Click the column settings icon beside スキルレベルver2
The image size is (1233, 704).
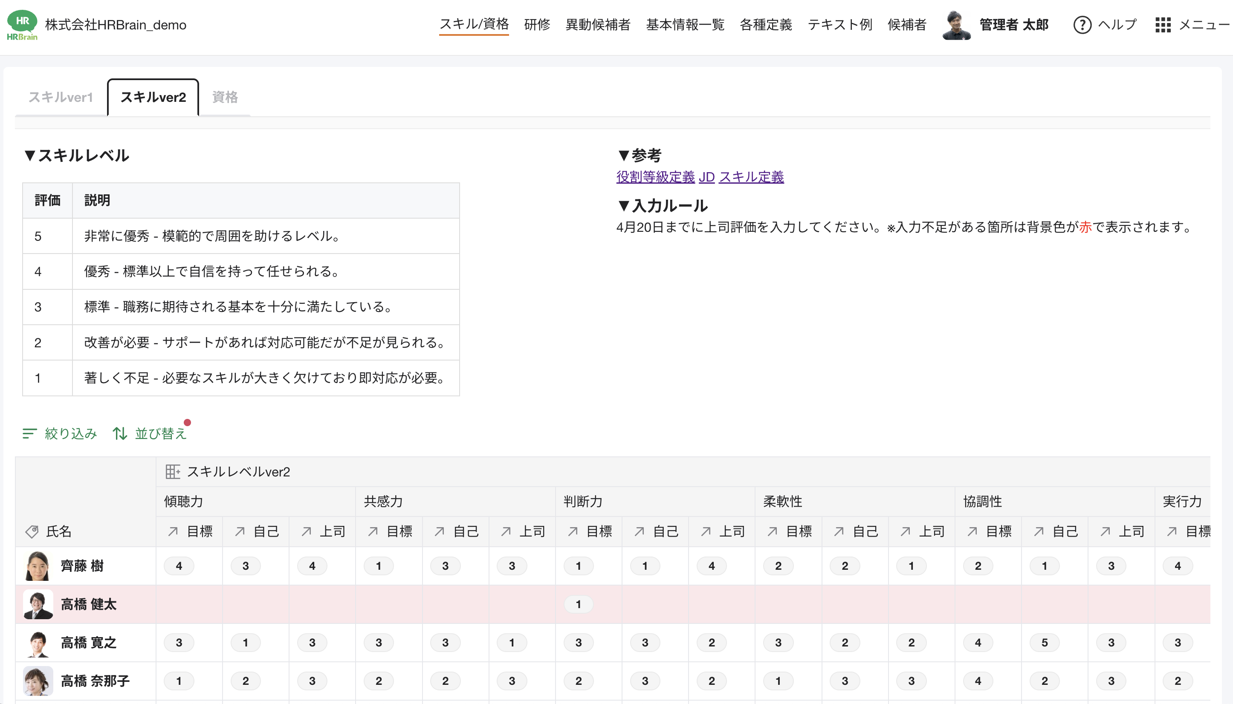click(x=173, y=471)
